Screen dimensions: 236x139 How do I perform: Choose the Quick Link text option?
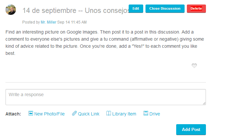coord(89,114)
